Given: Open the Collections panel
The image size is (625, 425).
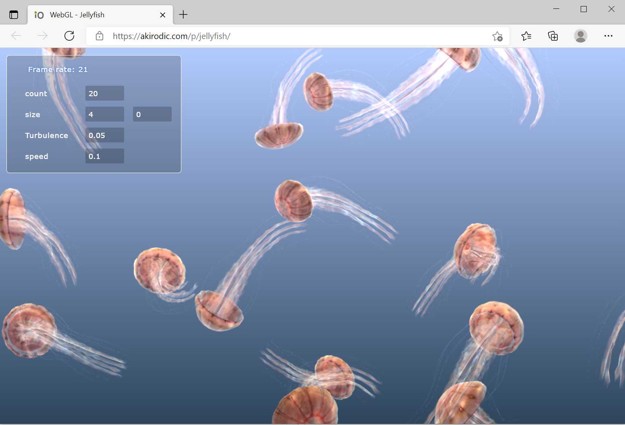Looking at the screenshot, I should click(x=553, y=36).
